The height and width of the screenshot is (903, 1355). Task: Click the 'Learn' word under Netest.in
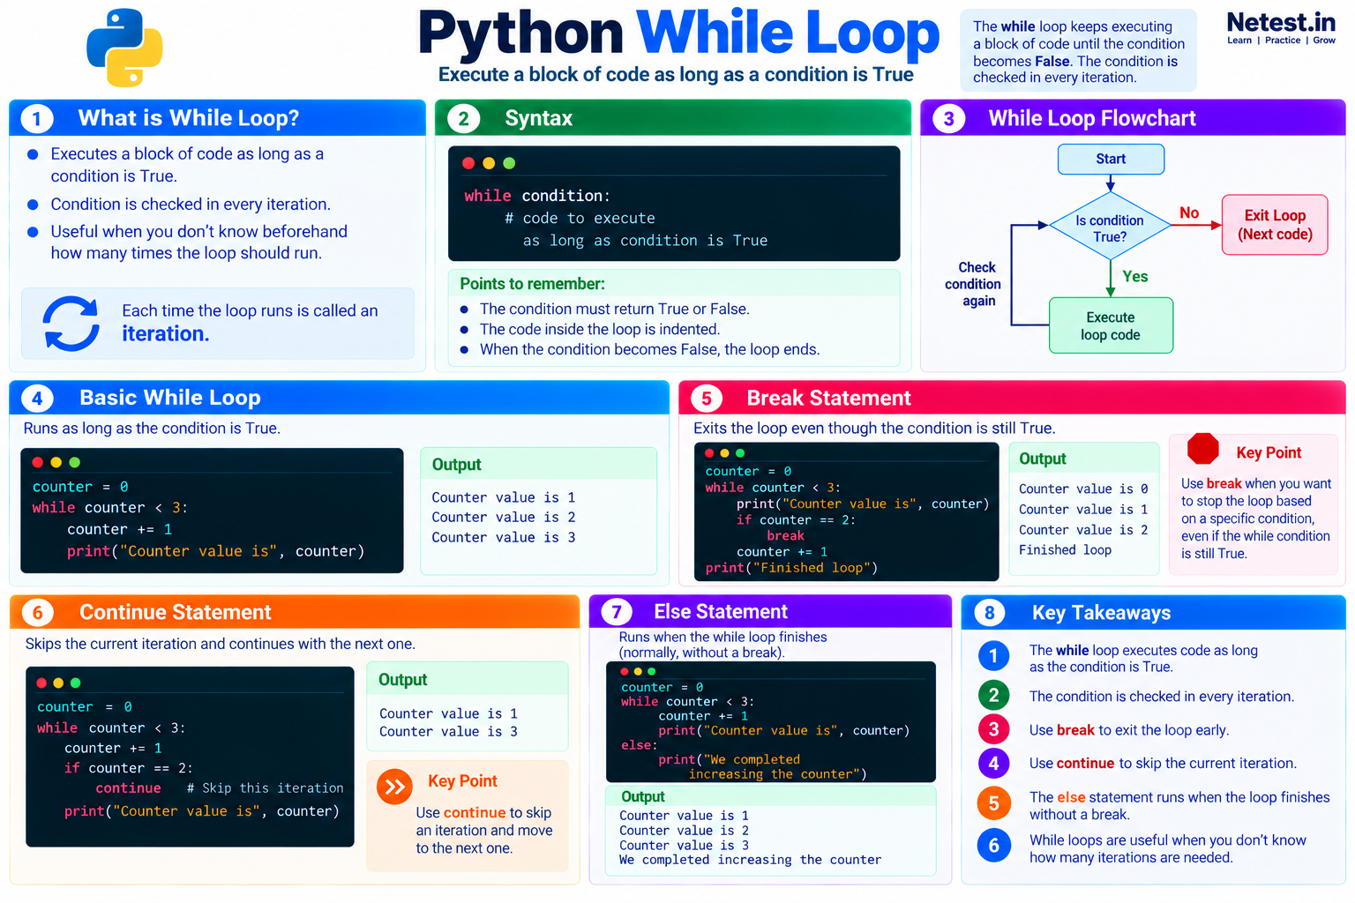click(x=1239, y=41)
